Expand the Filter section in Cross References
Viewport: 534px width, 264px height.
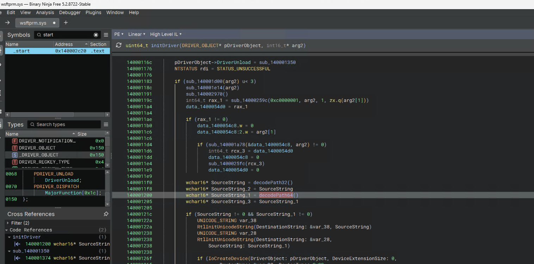coord(7,223)
